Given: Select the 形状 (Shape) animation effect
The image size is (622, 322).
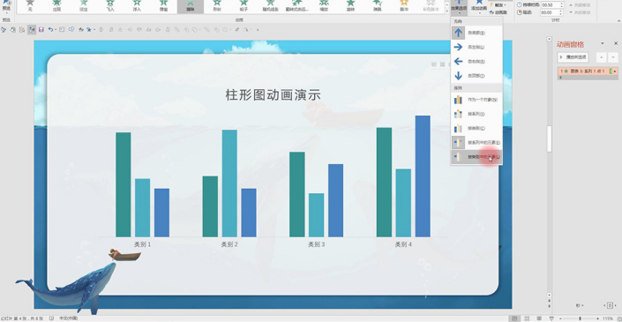Looking at the screenshot, I should [217, 6].
